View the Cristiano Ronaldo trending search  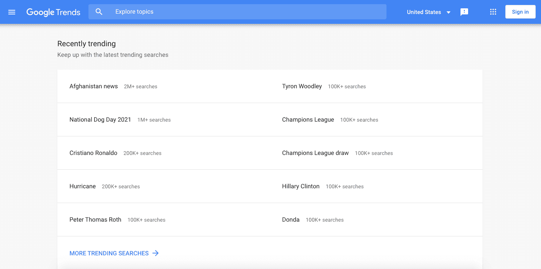tap(93, 153)
